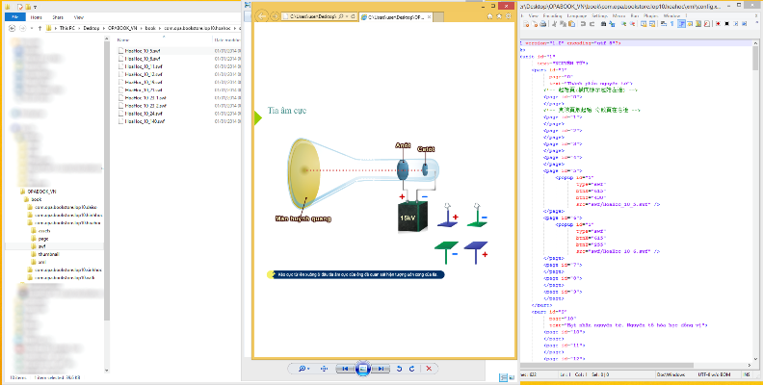Click the red delete X icon

(429, 369)
